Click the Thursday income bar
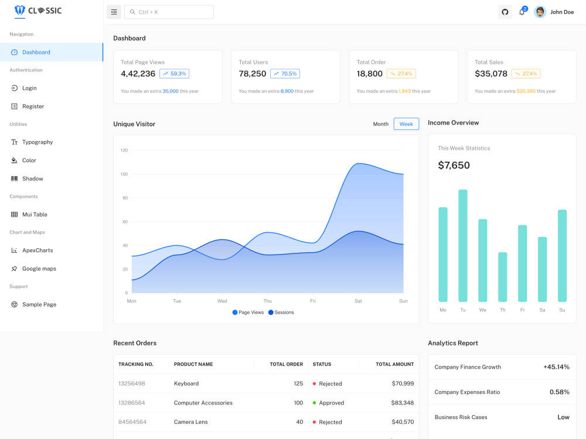The height and width of the screenshot is (439, 586). click(503, 277)
